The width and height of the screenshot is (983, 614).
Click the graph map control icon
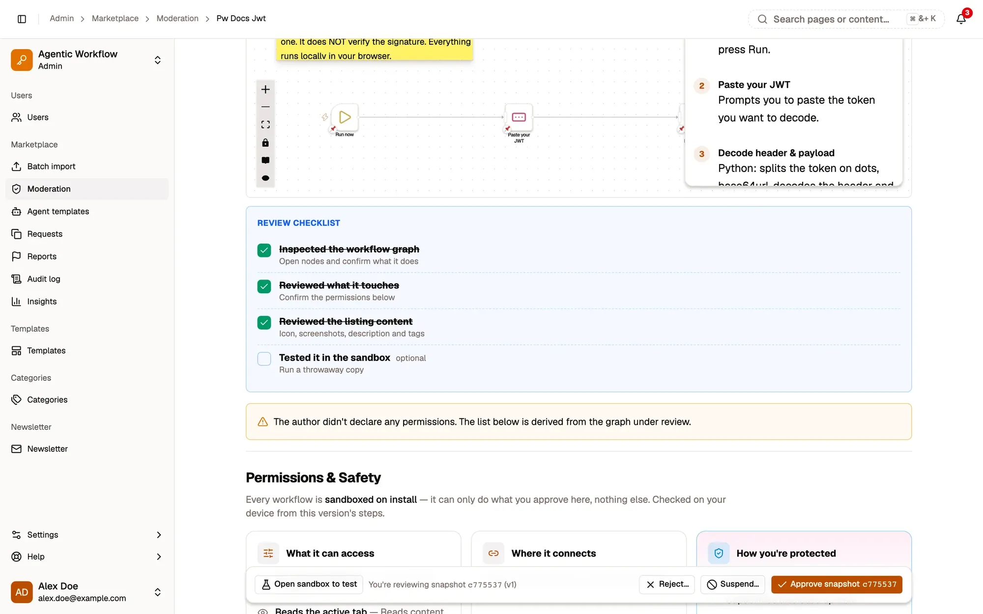(265, 160)
